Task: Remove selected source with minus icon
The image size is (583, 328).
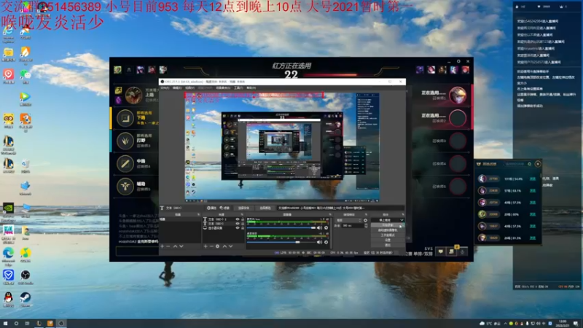Action: click(x=211, y=246)
